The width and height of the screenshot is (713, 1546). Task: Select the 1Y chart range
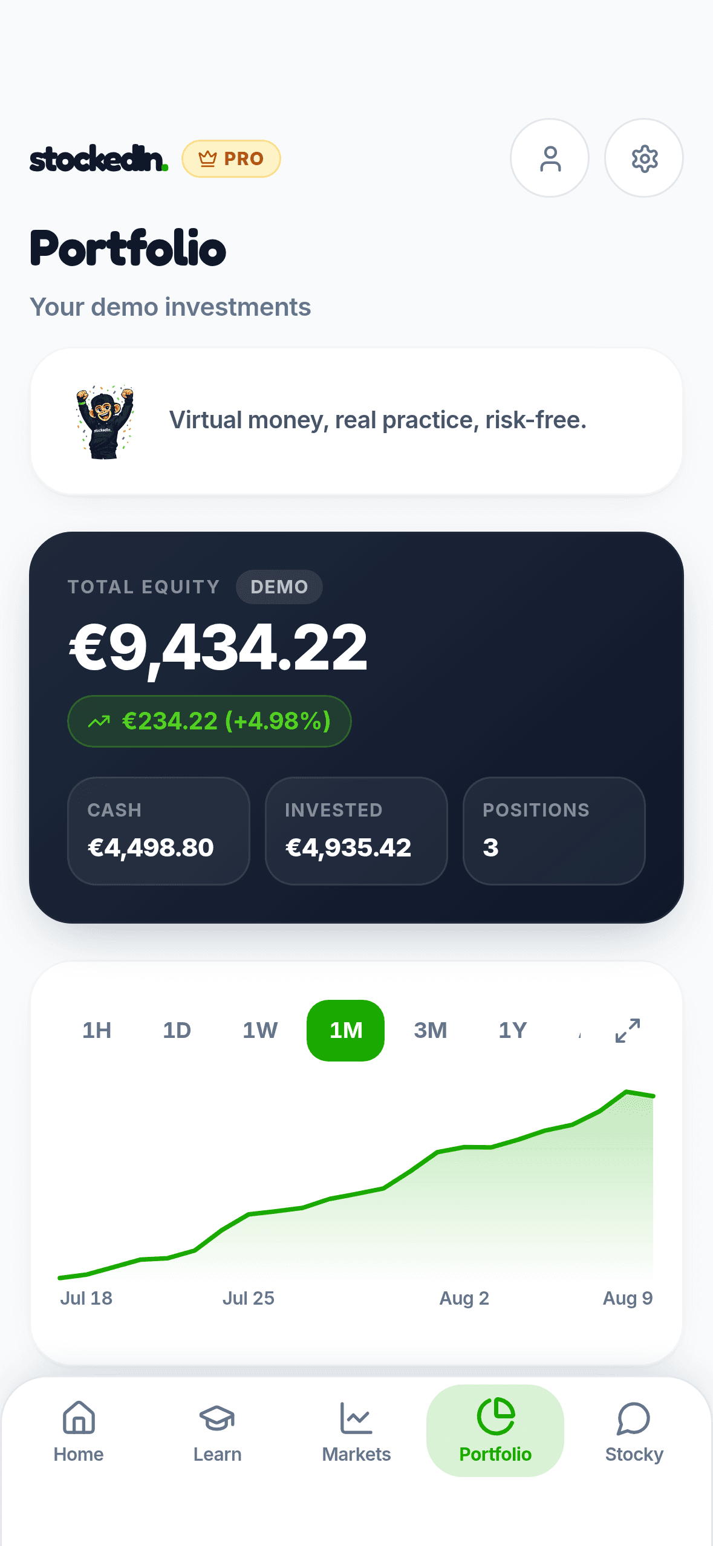tap(513, 1030)
